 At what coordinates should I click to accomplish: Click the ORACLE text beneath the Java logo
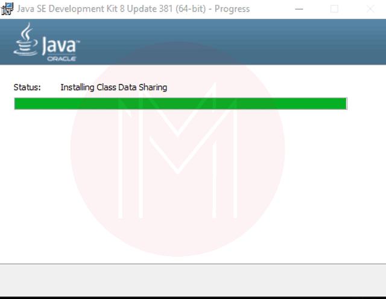pyautogui.click(x=62, y=59)
